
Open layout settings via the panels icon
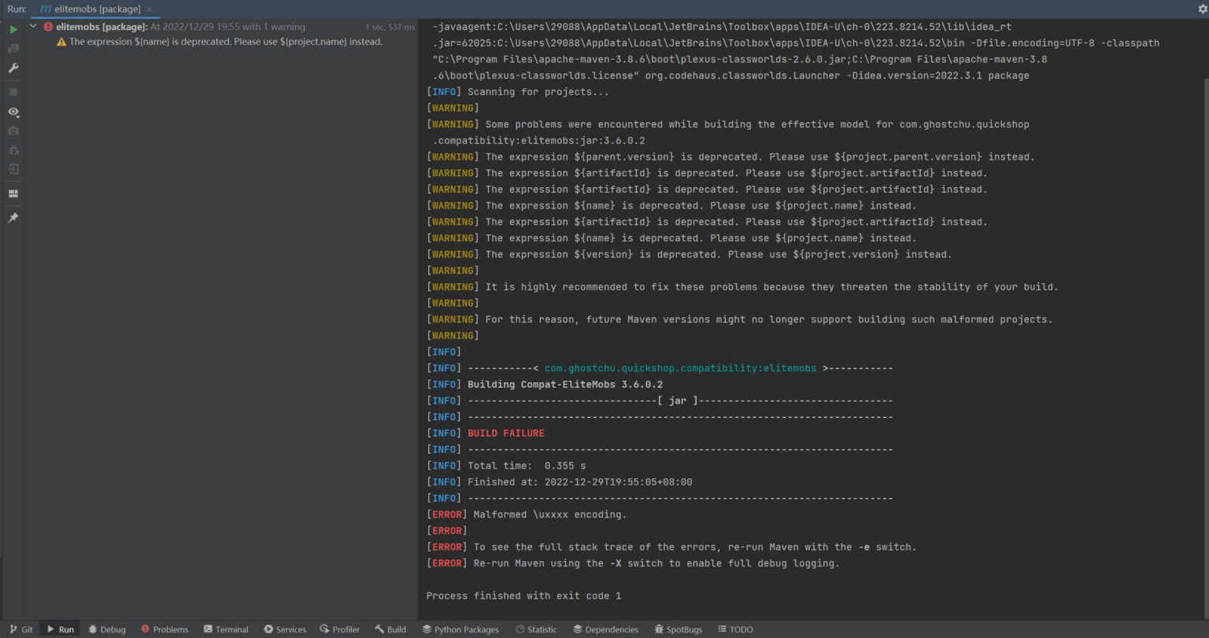coord(13,194)
